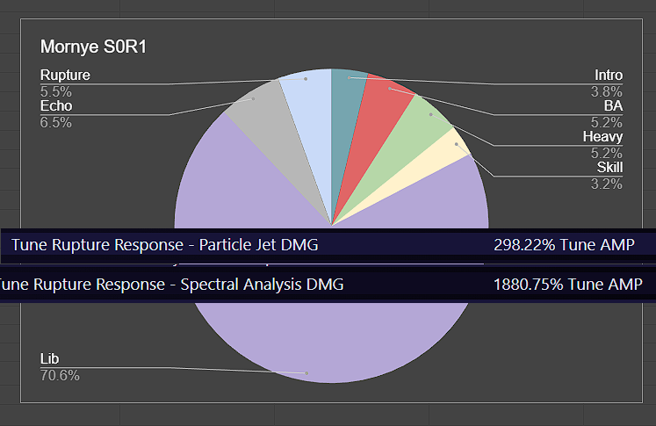Click the 5.2% value under BA
656x426 pixels.
click(x=607, y=123)
